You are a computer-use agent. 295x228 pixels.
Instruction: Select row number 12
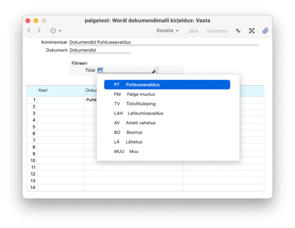[x=32, y=174]
